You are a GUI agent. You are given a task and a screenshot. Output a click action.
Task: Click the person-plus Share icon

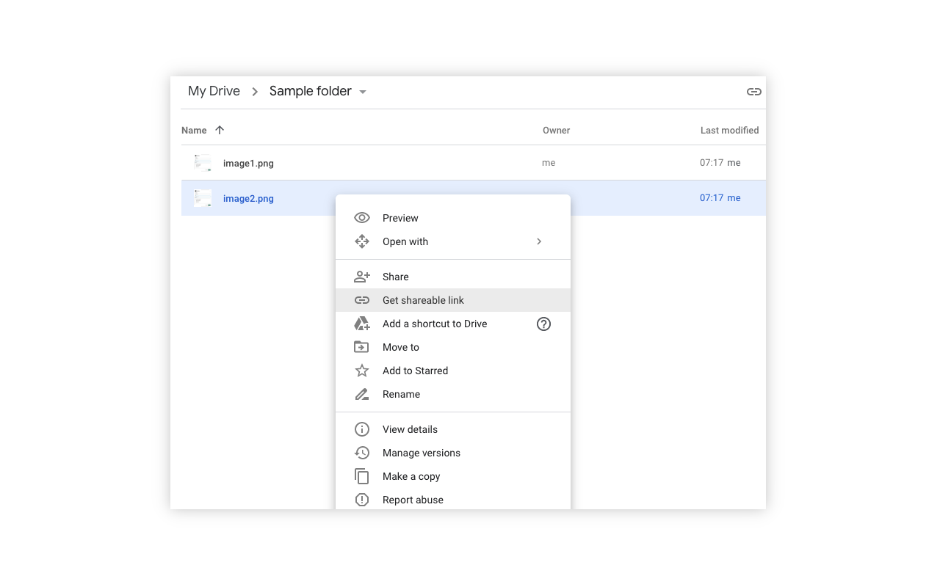click(362, 277)
